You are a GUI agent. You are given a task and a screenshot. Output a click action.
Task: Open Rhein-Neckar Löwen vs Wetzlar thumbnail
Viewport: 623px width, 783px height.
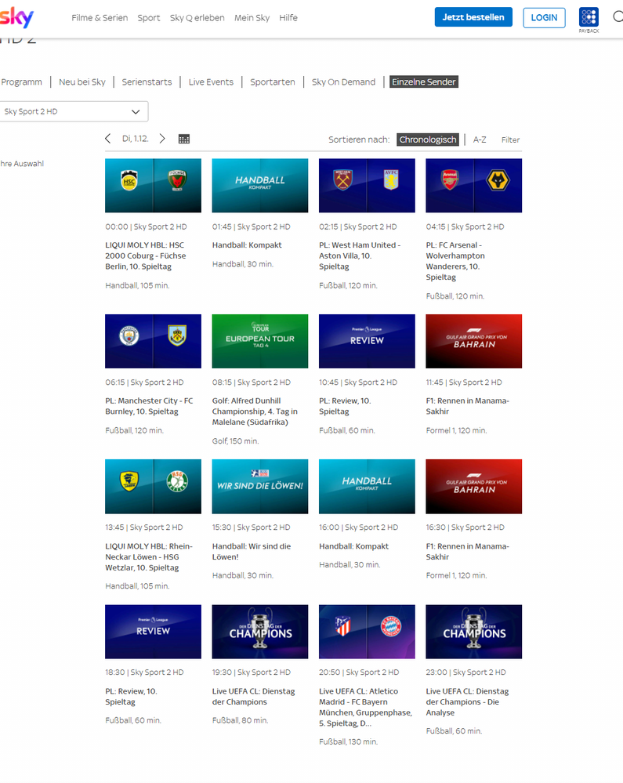click(x=154, y=487)
